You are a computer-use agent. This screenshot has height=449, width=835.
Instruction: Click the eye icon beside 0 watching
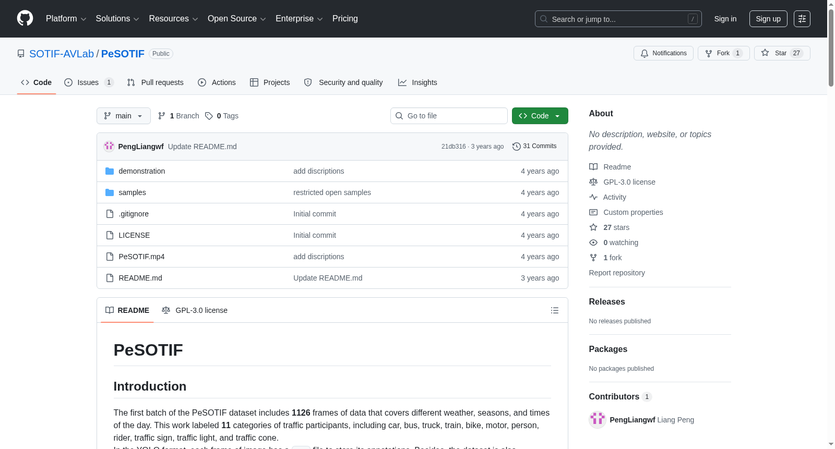593,242
